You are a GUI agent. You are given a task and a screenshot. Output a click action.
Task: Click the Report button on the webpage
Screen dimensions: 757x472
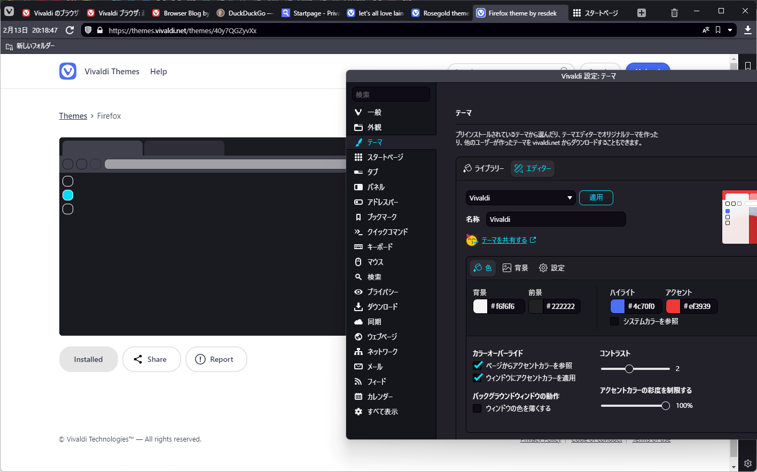(x=216, y=359)
